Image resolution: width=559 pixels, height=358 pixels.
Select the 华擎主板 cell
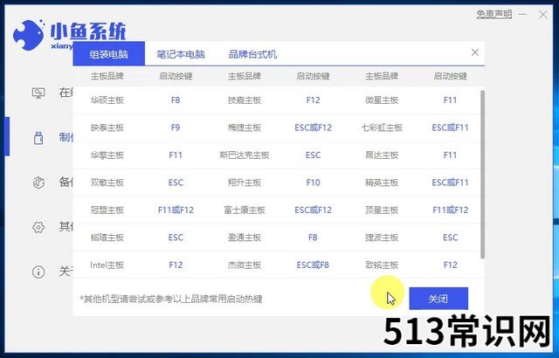[107, 155]
